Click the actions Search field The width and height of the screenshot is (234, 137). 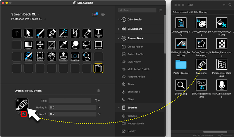(137, 10)
